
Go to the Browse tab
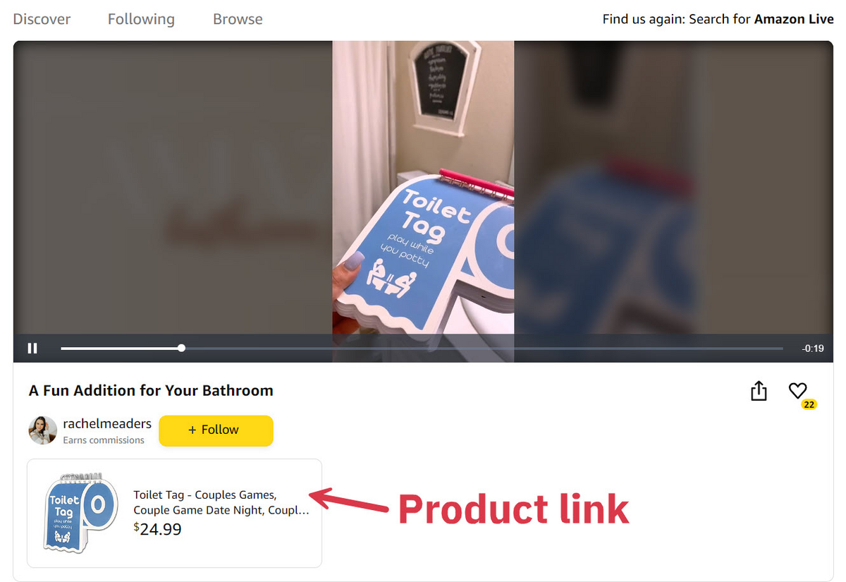(x=238, y=19)
